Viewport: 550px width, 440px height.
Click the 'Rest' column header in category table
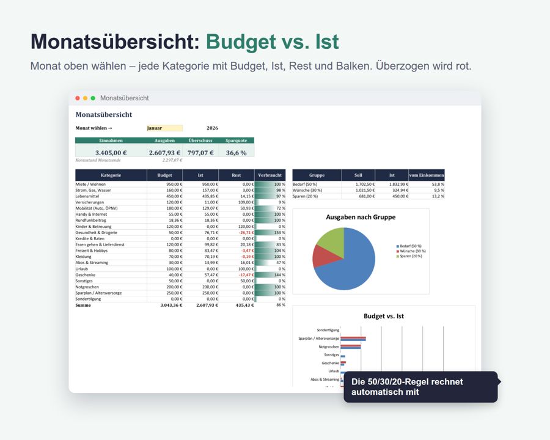(237, 175)
